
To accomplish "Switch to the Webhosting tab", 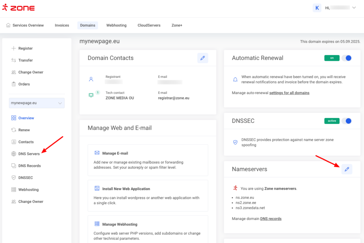I will click(116, 25).
